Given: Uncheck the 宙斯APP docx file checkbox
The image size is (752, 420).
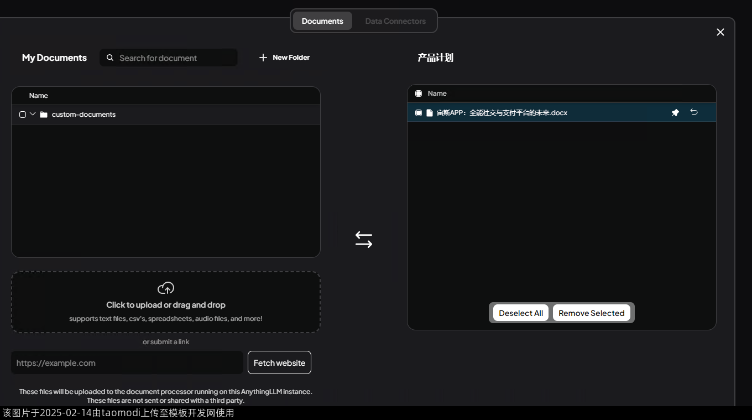Looking at the screenshot, I should pyautogui.click(x=419, y=113).
